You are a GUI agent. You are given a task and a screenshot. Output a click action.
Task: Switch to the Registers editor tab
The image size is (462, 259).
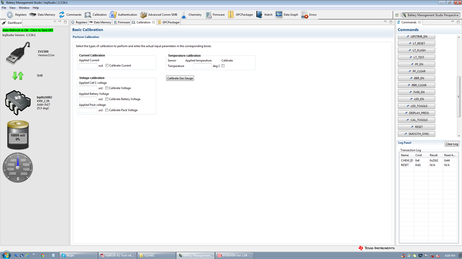(x=79, y=22)
